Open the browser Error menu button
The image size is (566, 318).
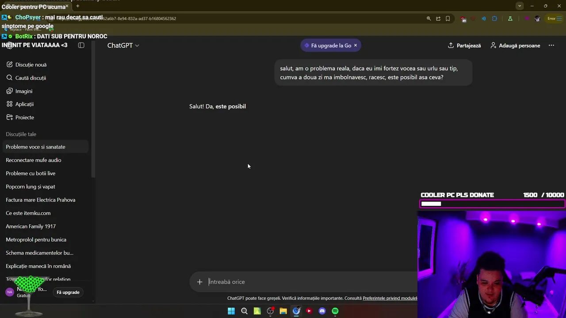pyautogui.click(x=554, y=19)
